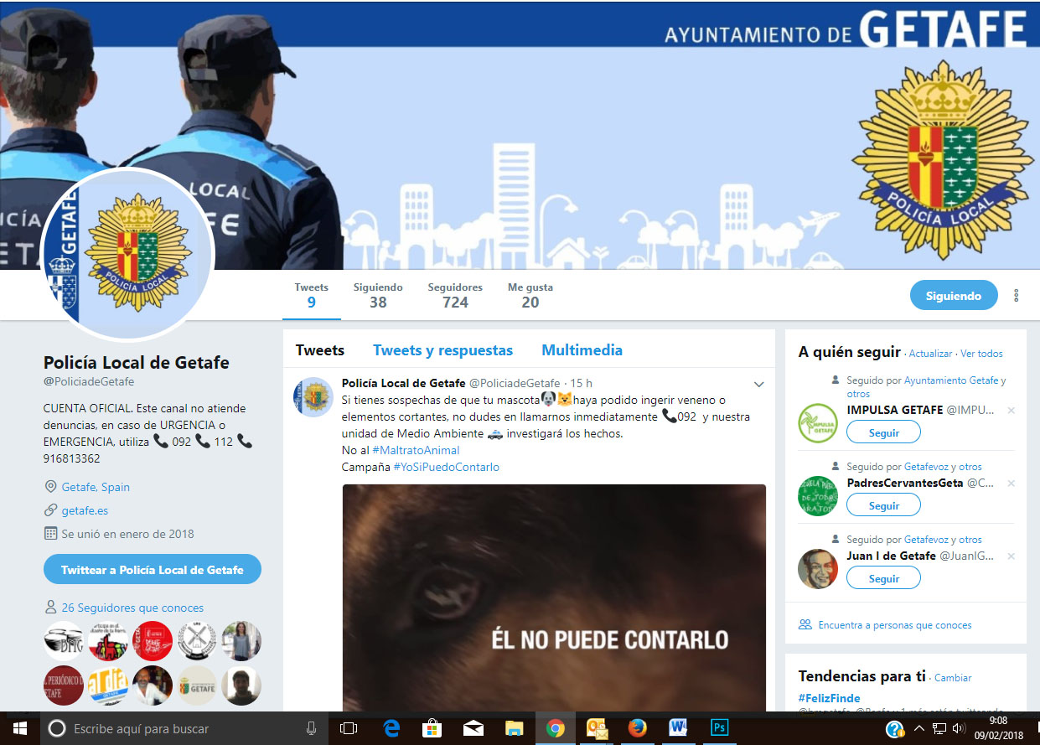Open getafe.es website link
The width and height of the screenshot is (1040, 745).
[85, 510]
